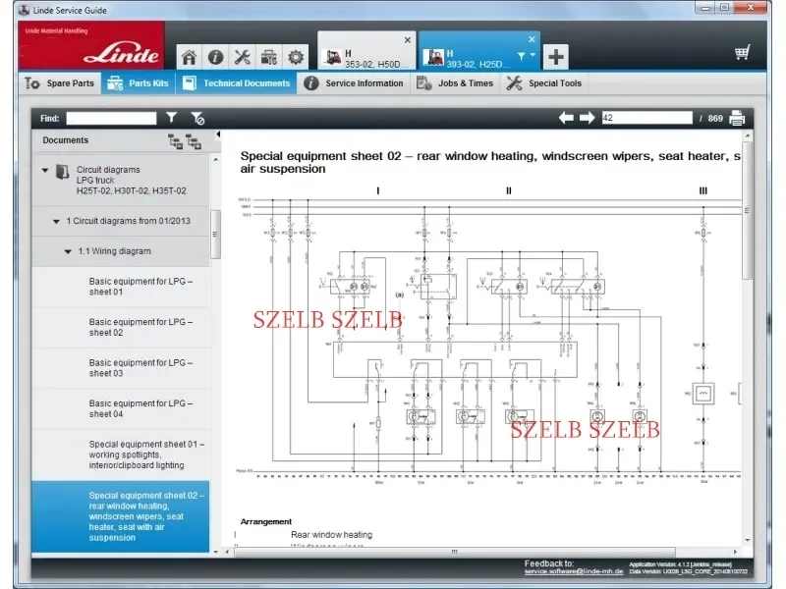
Task: Open Basic equipment for LPG – sheet 02
Action: [121, 328]
